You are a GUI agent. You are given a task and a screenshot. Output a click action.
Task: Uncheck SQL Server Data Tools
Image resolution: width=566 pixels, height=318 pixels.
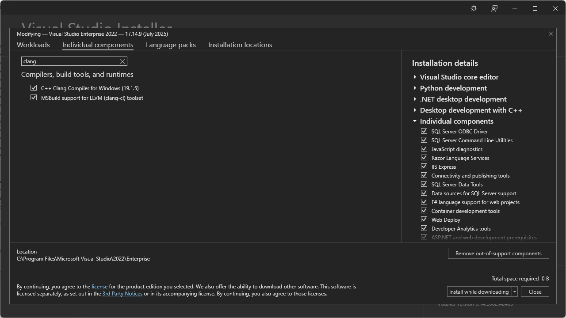(424, 184)
